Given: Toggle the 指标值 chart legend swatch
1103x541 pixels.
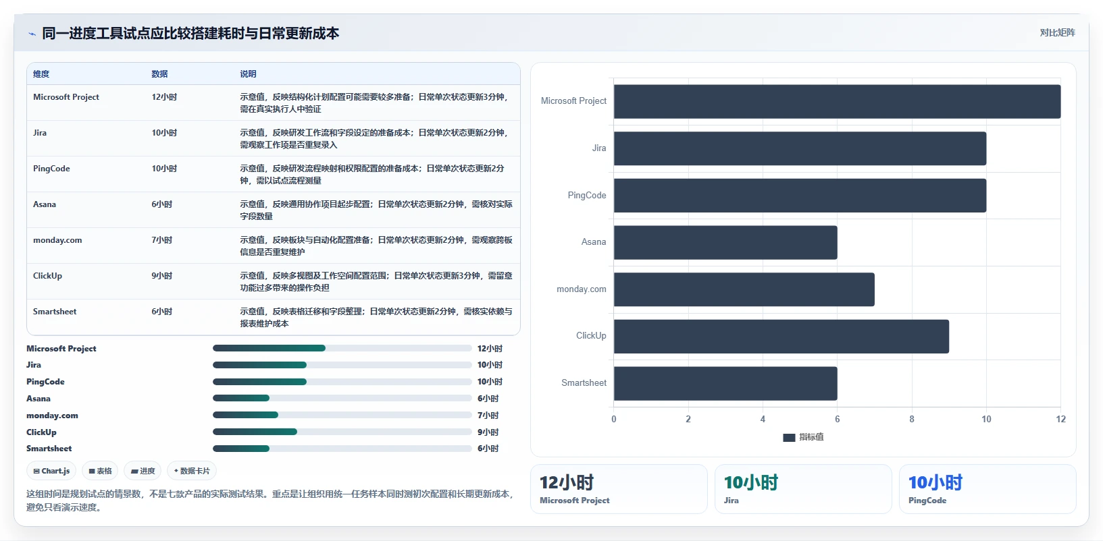Looking at the screenshot, I should pos(789,437).
